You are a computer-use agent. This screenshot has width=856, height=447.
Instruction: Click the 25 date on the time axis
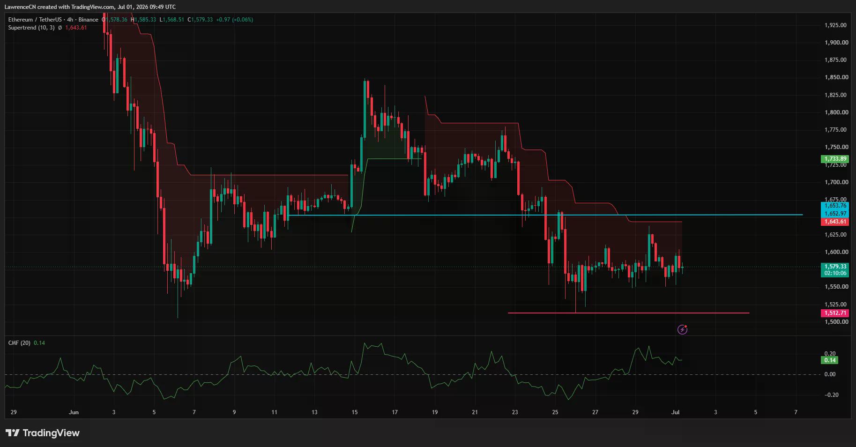tap(555, 412)
